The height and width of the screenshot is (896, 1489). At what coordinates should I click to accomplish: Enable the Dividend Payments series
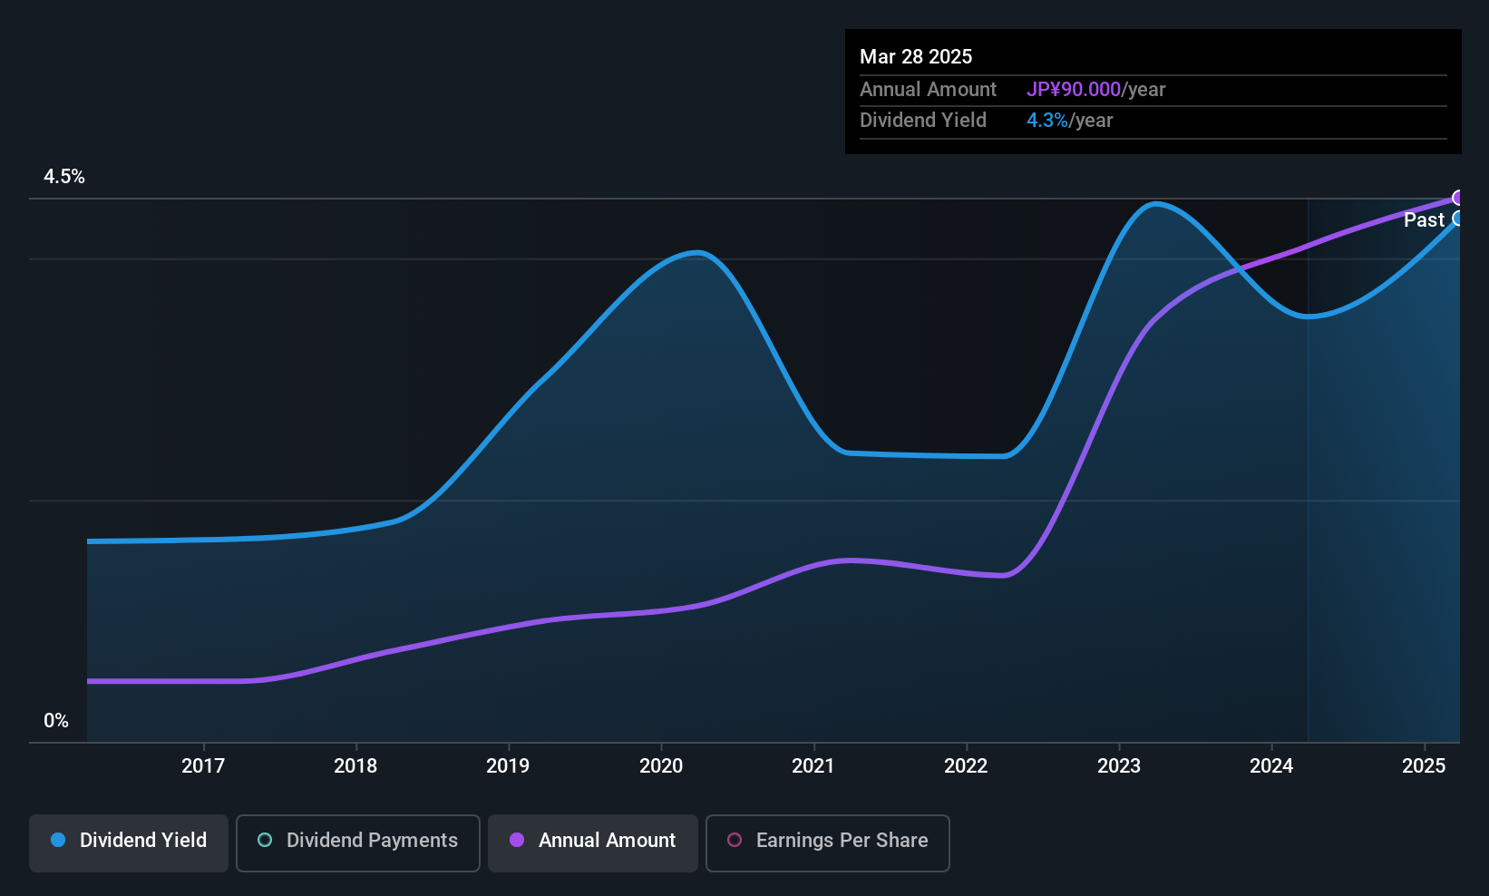[358, 842]
